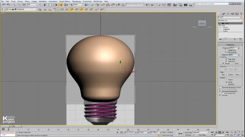This screenshot has width=245, height=137.
Task: Activate the Select and Rotate tool
Action: [x=66, y=5]
